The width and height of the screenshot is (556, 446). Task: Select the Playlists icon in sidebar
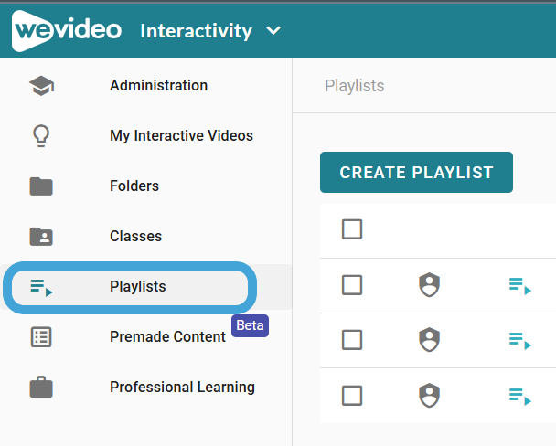41,287
